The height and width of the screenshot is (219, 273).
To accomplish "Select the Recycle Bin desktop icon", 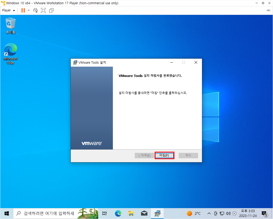I will tap(11, 26).
